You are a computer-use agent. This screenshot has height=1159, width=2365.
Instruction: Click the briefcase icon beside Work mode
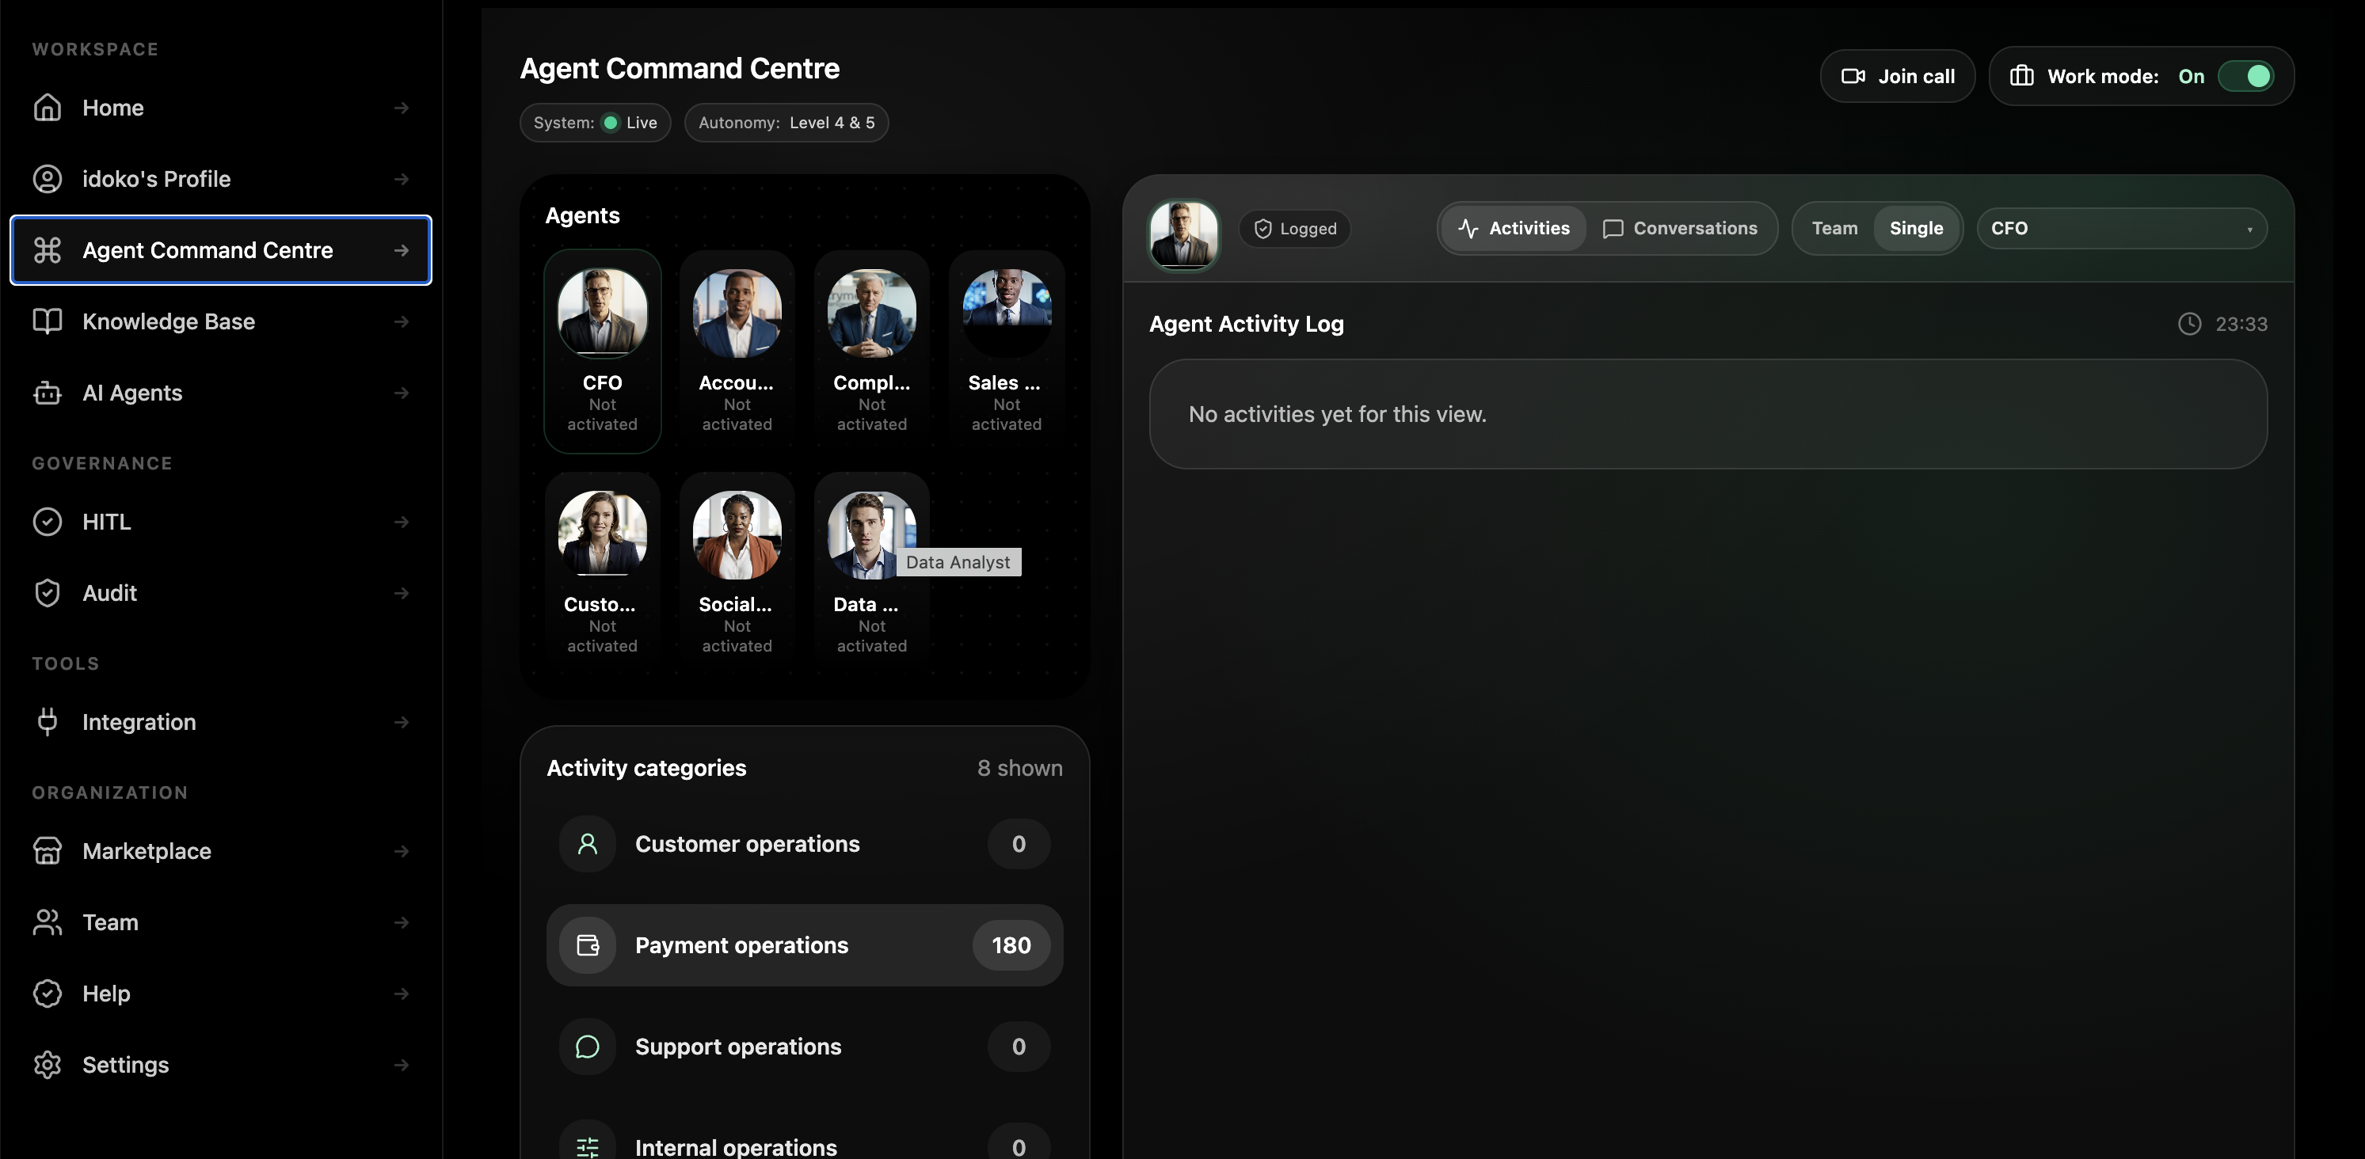point(2021,76)
